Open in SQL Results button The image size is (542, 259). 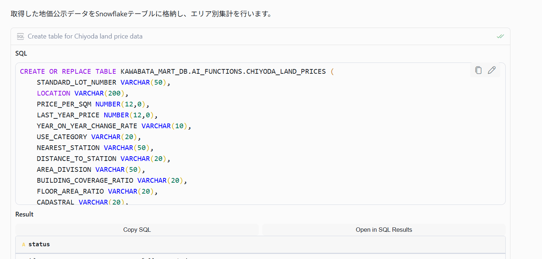[x=384, y=230]
